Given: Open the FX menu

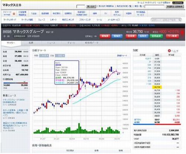Looking at the screenshot, I should tap(106, 13).
